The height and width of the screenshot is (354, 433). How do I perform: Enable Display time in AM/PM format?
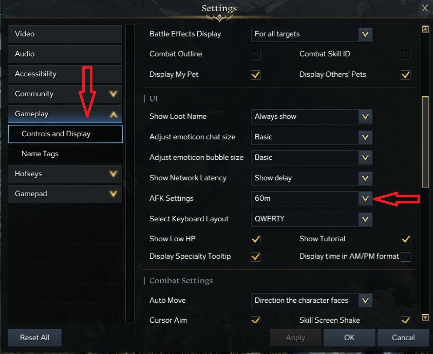[405, 257]
